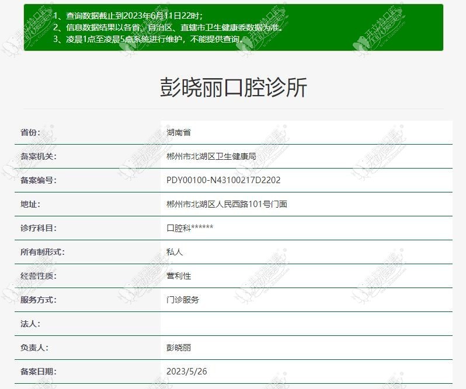Click the 经营性质 label
This screenshot has height=389, width=466.
(x=39, y=276)
